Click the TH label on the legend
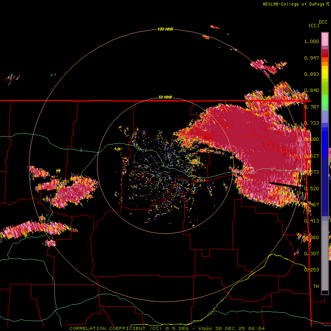331x331 pixels. click(316, 286)
